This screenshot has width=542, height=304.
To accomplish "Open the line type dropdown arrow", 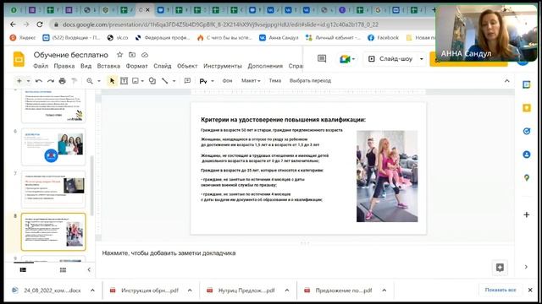I will pyautogui.click(x=174, y=81).
